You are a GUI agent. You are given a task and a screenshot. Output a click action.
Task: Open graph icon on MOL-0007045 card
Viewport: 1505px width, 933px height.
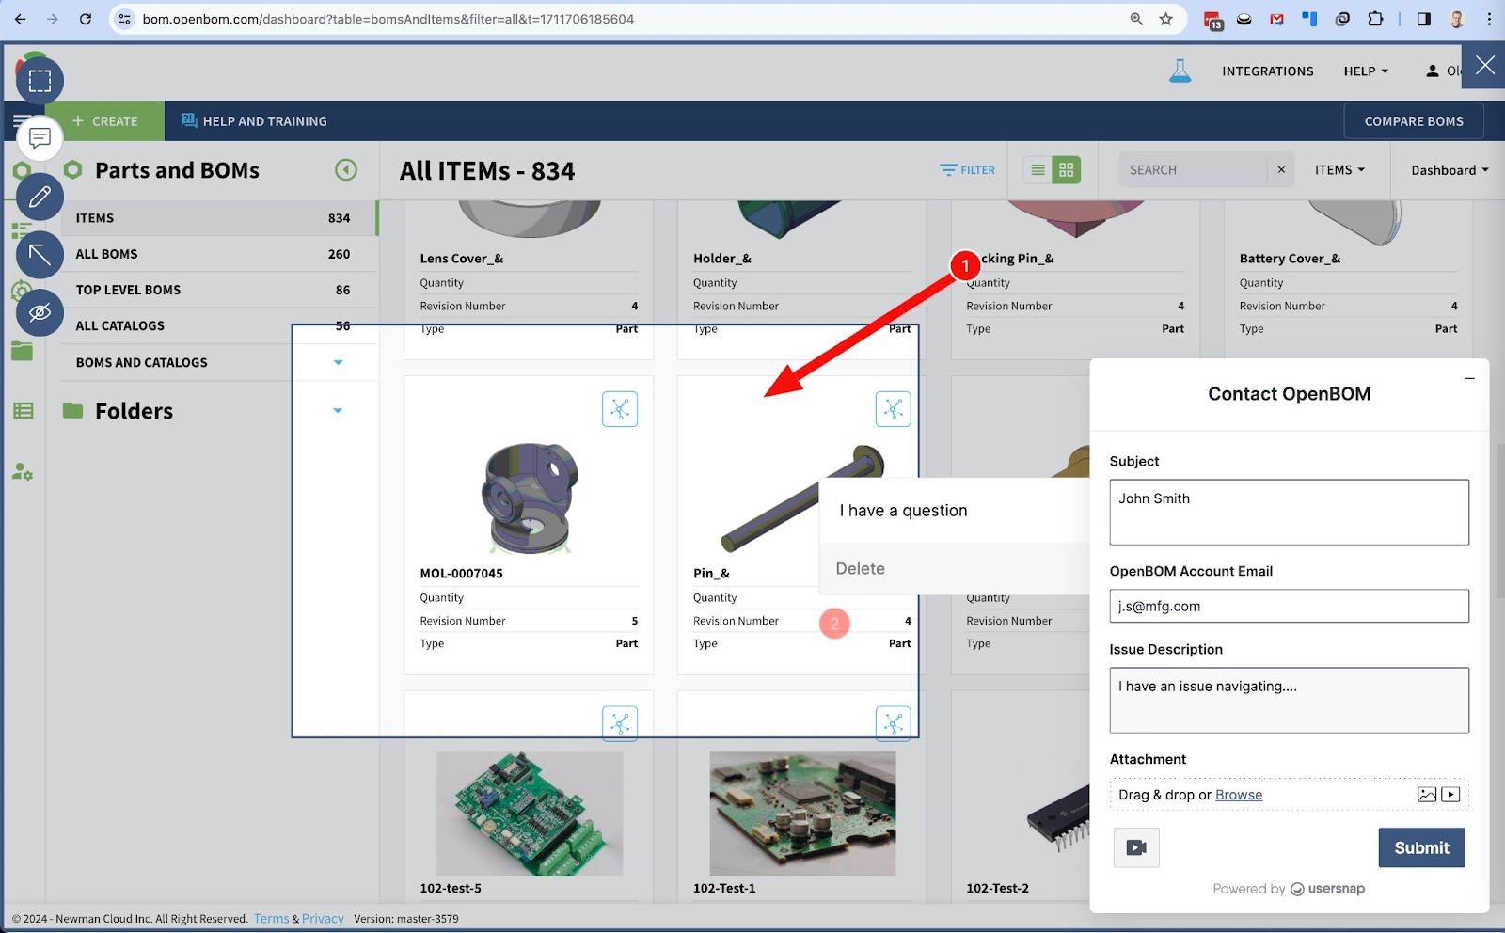620,409
